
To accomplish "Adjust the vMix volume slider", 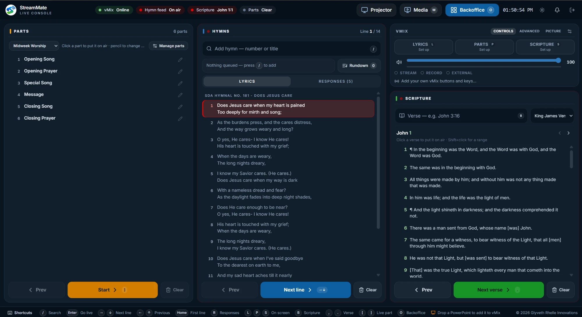I will coord(484,61).
